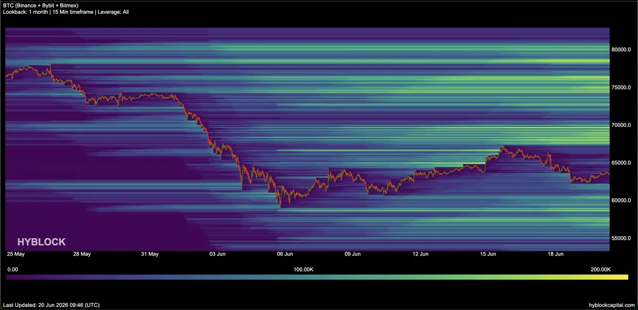Click the 09 Jun date label
The width and height of the screenshot is (638, 310).
[x=353, y=254]
